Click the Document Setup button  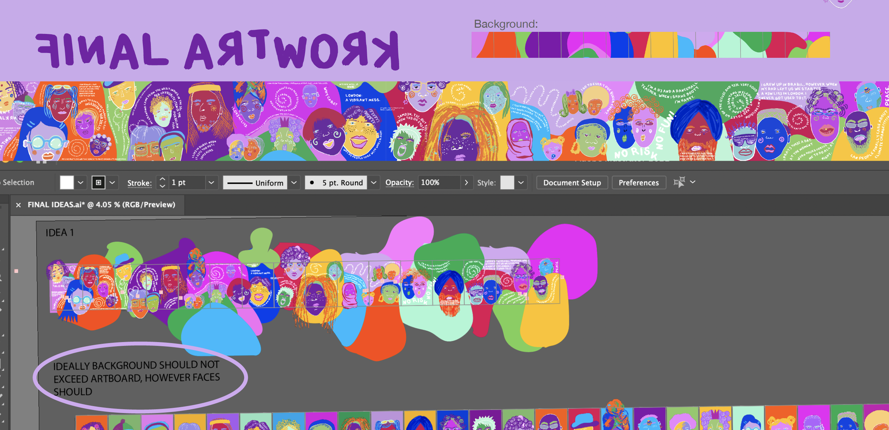point(572,182)
